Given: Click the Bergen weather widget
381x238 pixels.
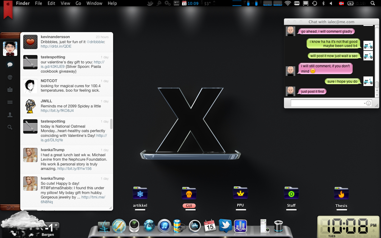Looking at the screenshot, I should coord(30,225).
